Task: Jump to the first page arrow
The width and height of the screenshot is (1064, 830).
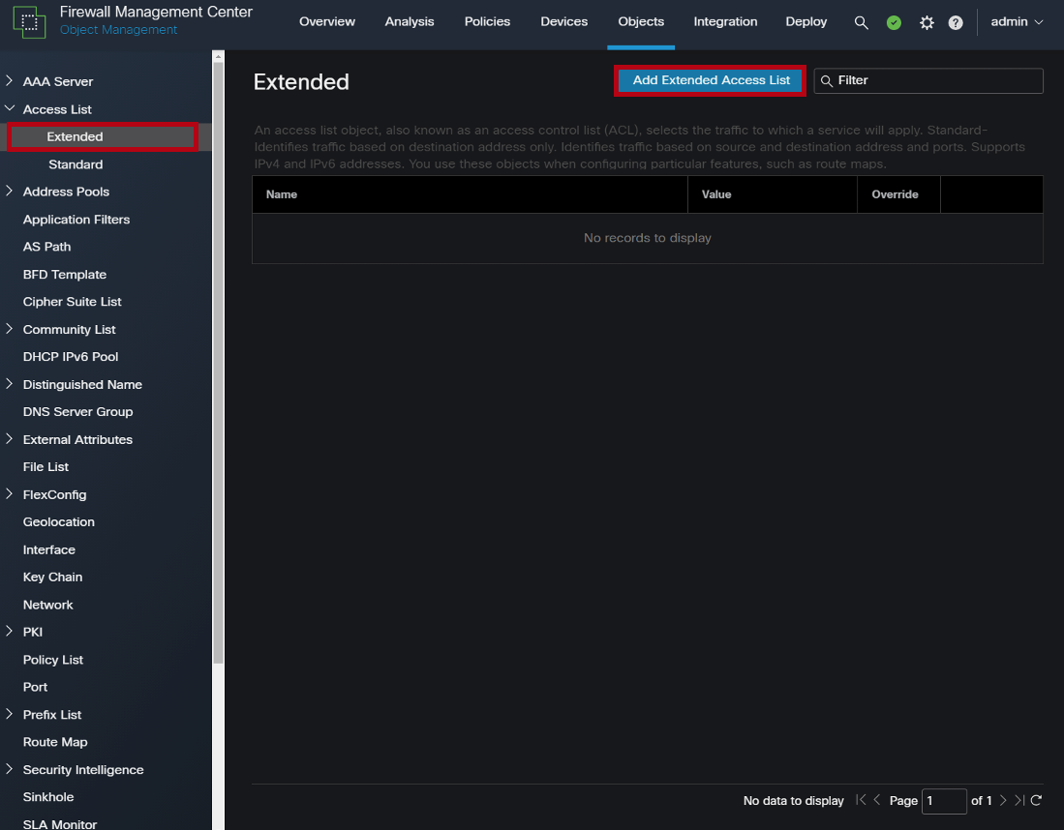Action: tap(861, 800)
